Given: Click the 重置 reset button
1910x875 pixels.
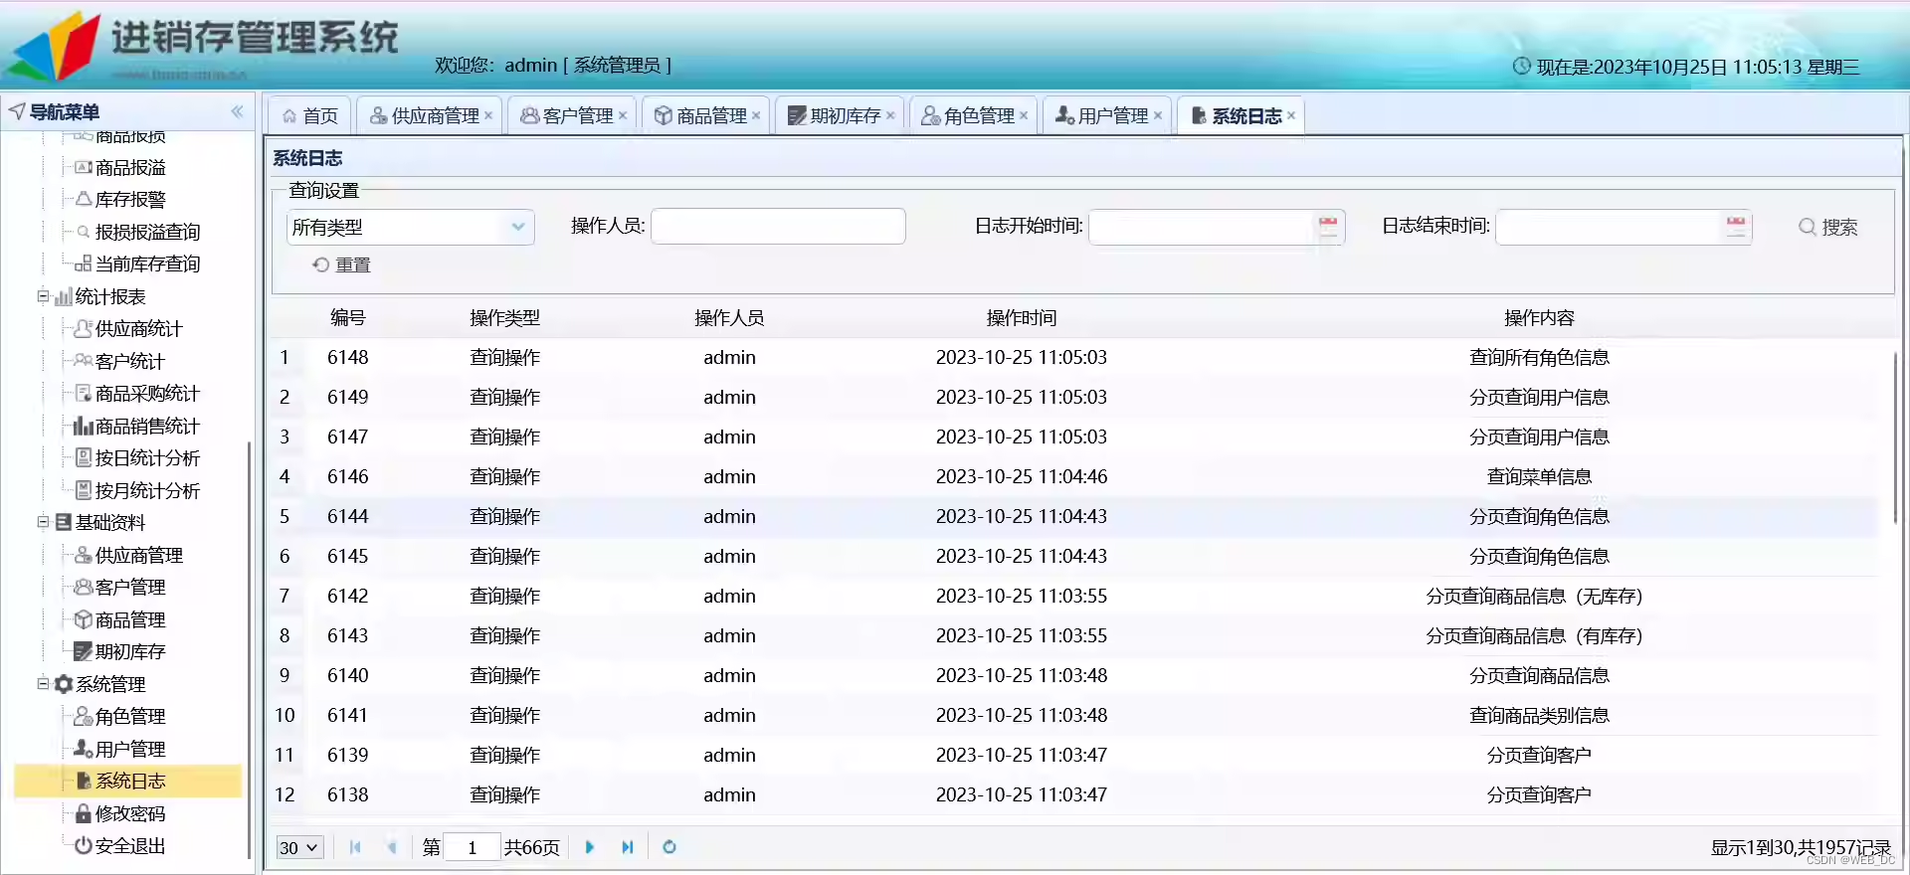Looking at the screenshot, I should (x=341, y=264).
